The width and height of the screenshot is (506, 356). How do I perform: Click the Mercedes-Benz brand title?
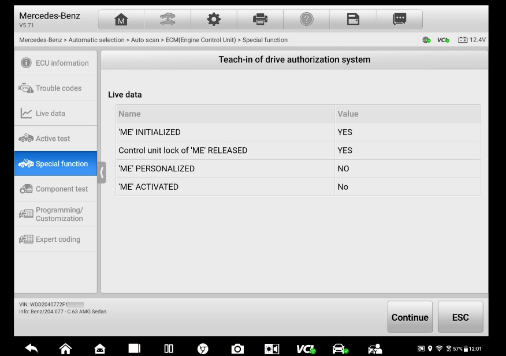coord(49,16)
